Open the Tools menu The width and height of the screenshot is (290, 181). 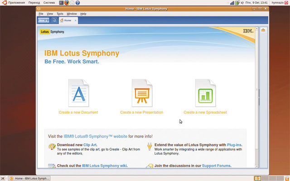click(x=60, y=14)
